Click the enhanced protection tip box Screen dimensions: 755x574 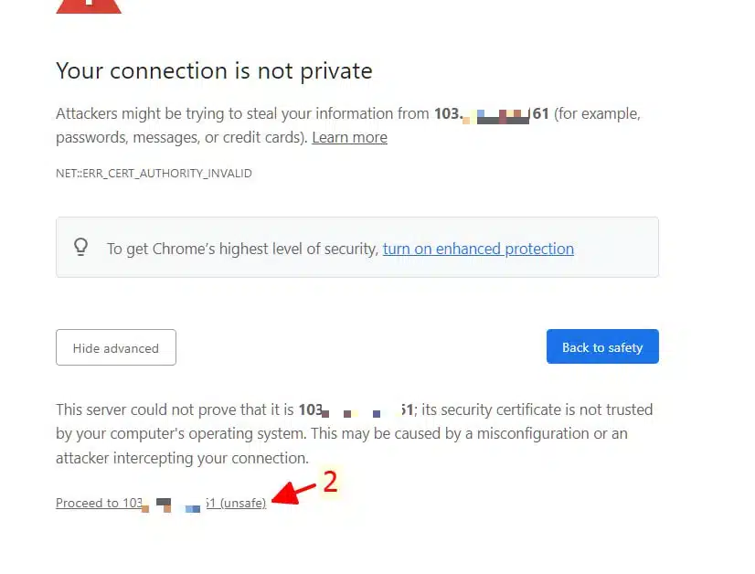pyautogui.click(x=357, y=247)
